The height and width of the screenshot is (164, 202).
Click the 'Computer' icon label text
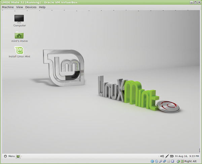click(20, 25)
